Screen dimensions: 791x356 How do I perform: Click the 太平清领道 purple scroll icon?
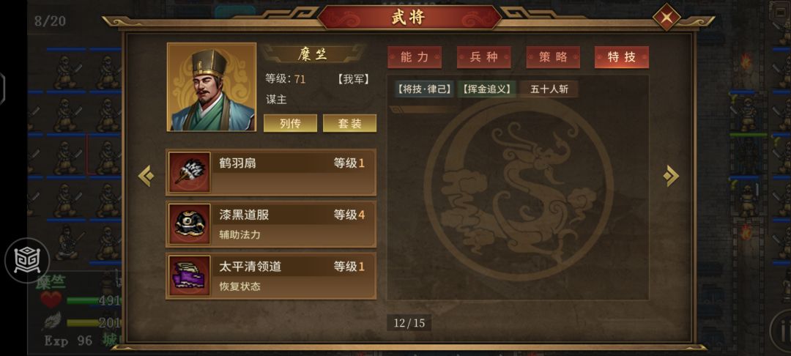point(189,276)
